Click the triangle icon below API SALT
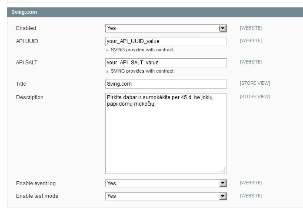The image size is (303, 220). click(107, 71)
